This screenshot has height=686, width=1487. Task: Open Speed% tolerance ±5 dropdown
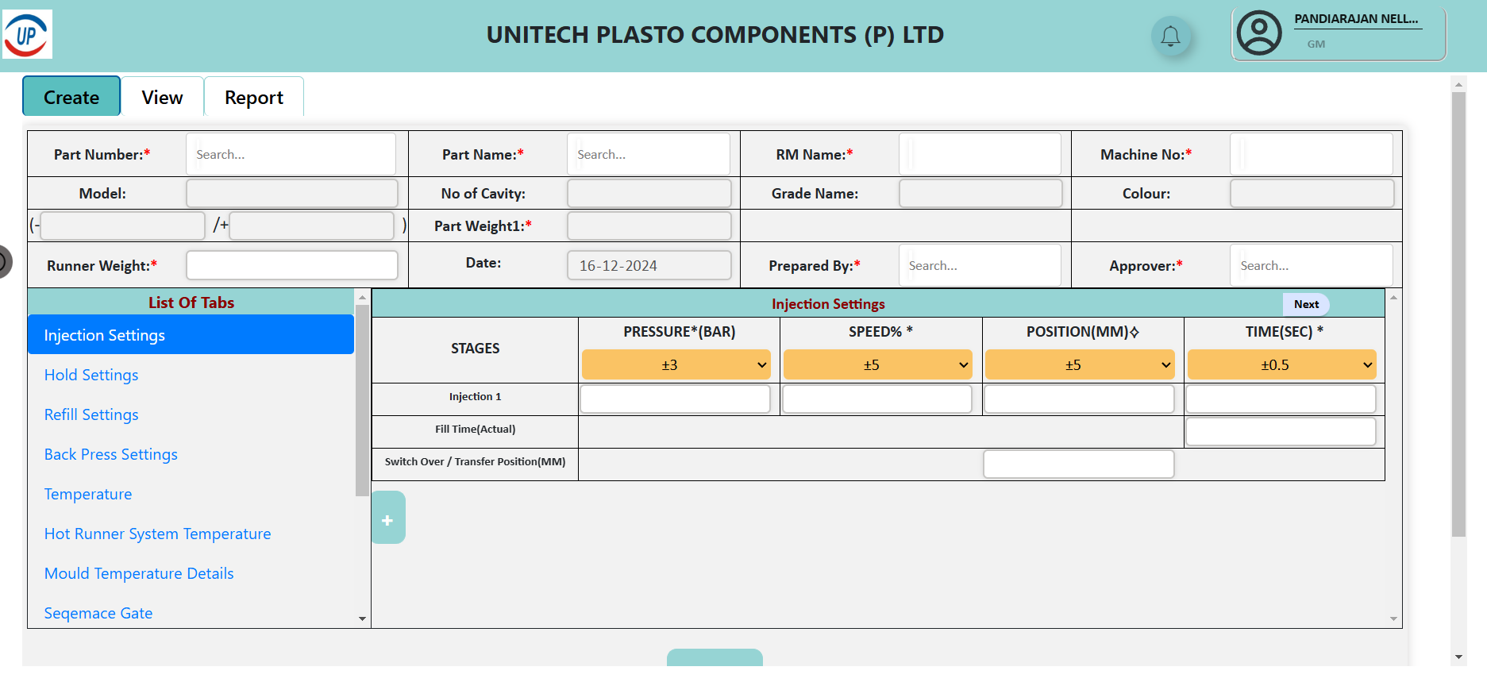click(877, 365)
